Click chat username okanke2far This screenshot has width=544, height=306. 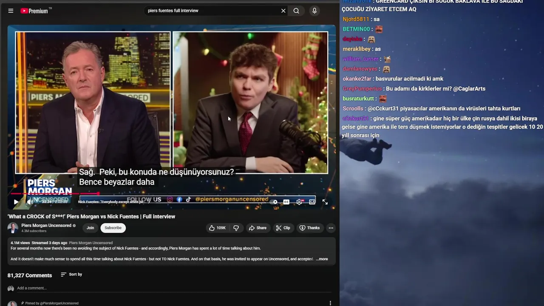click(x=357, y=79)
